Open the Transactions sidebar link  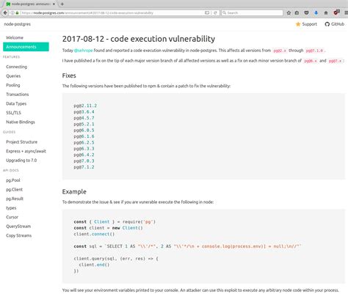[18, 95]
